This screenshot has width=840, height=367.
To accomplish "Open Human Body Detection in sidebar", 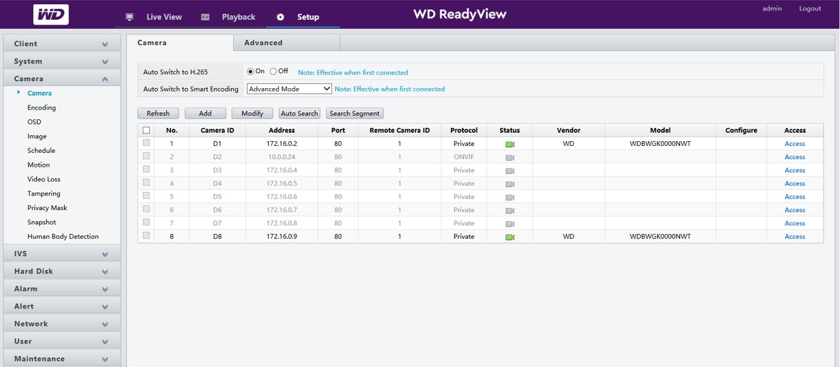I will (63, 236).
